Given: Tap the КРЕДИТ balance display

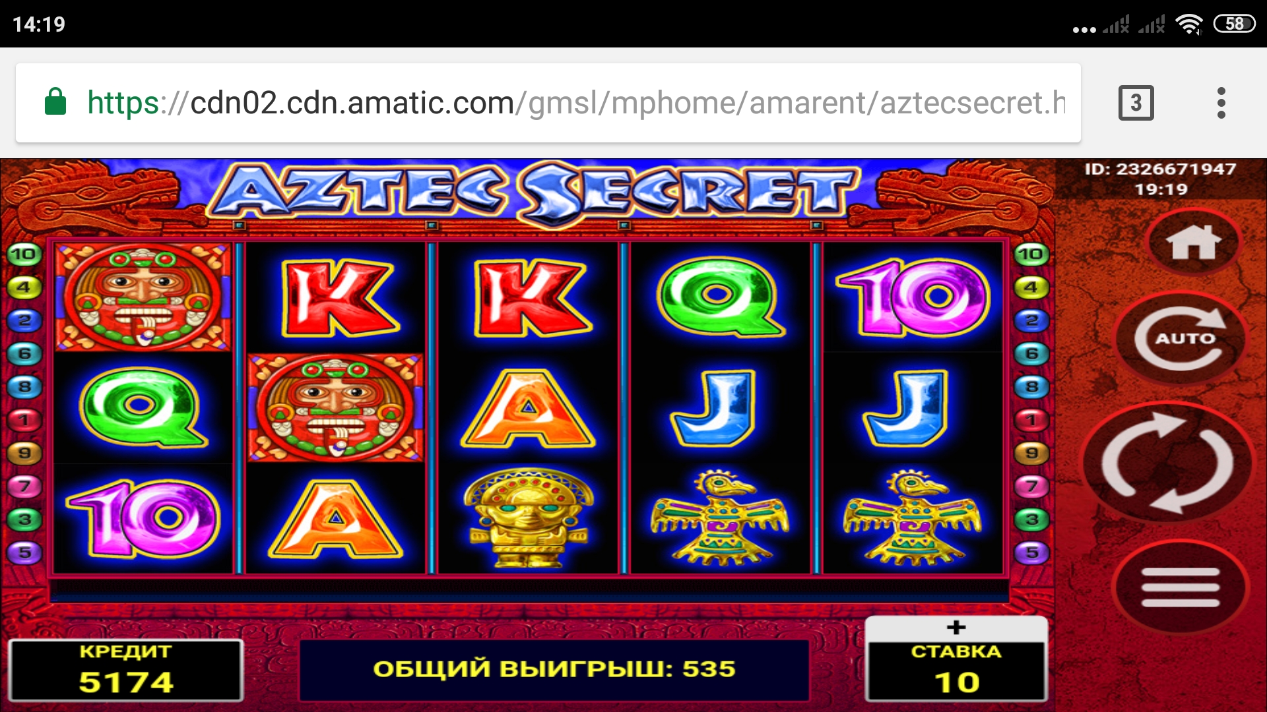Looking at the screenshot, I should point(125,670).
